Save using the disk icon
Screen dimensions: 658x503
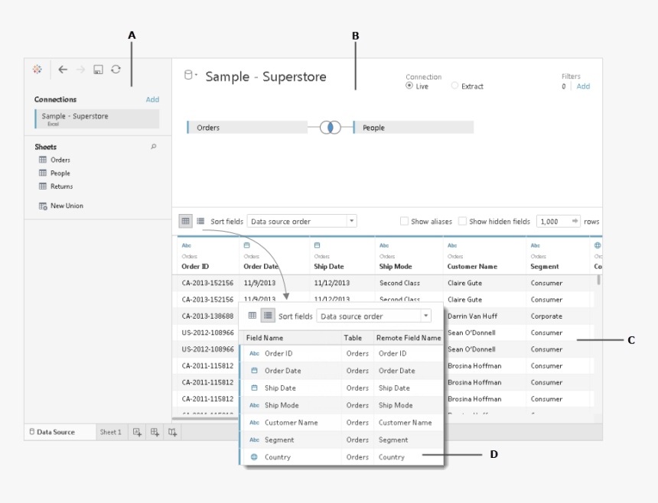coord(98,70)
